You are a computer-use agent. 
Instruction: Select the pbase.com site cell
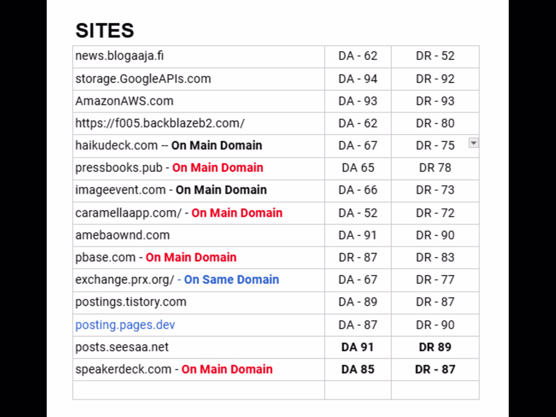[106, 257]
